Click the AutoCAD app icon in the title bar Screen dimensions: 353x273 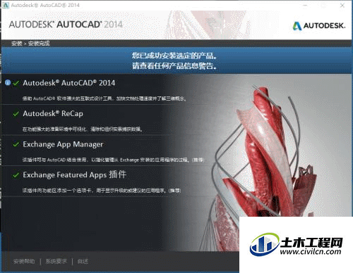tap(6, 5)
